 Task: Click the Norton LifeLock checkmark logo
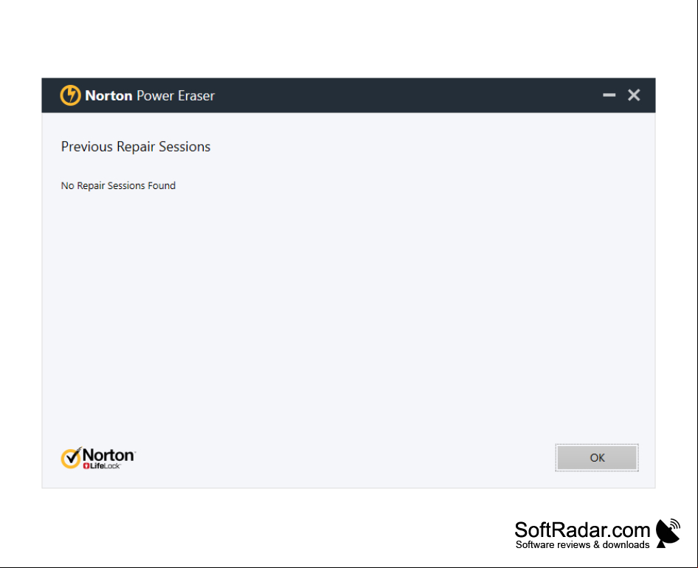[98, 458]
